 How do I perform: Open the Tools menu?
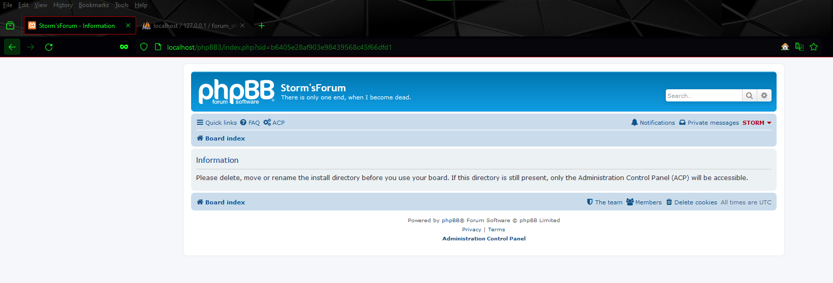coord(121,5)
